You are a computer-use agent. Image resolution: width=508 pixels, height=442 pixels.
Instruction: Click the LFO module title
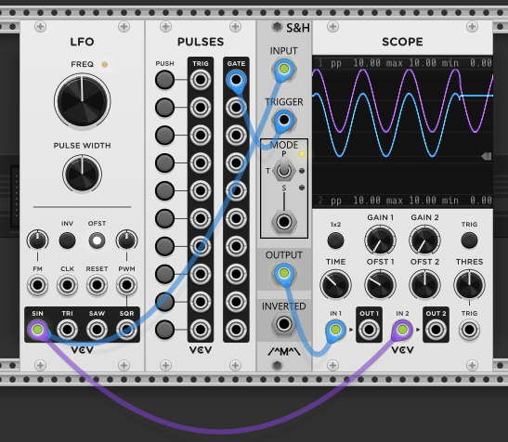tap(83, 42)
